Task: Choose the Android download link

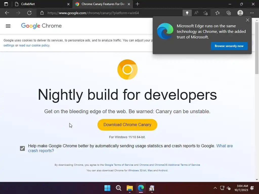Action: coord(163,171)
